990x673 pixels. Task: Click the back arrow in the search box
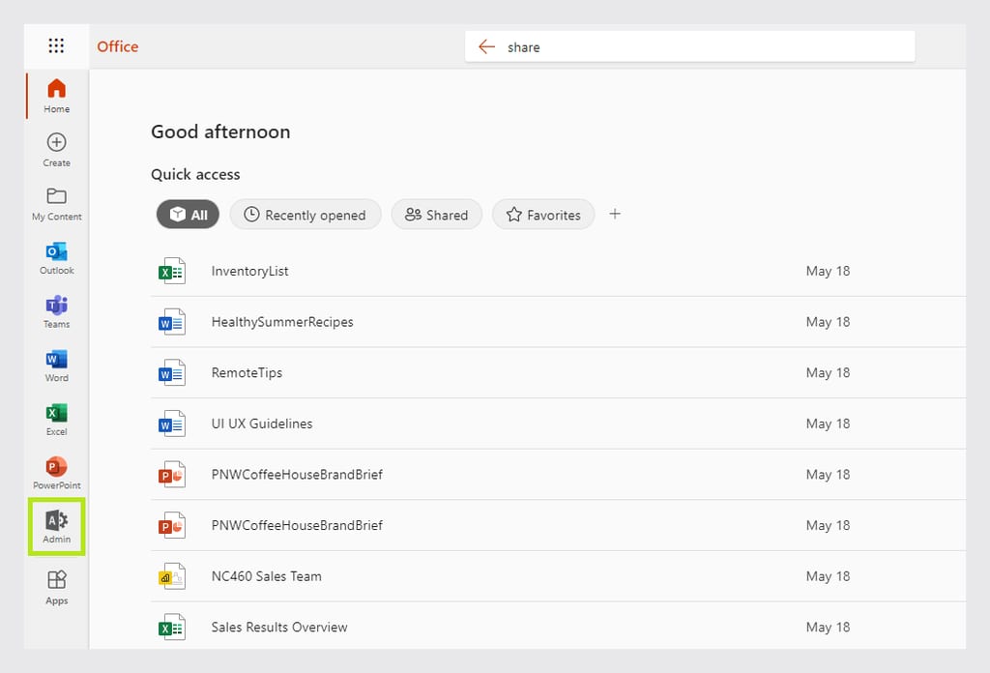coord(486,46)
